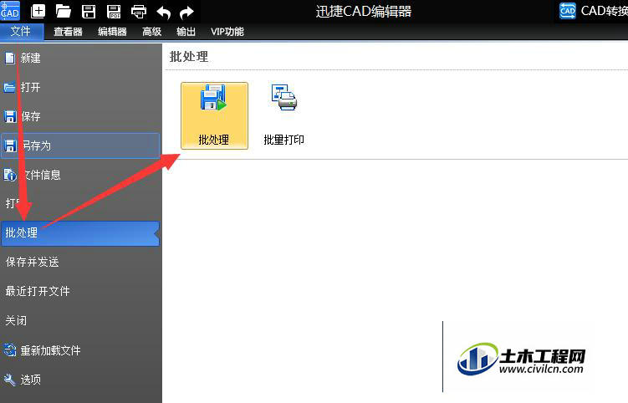The width and height of the screenshot is (628, 403).
Task: Undo last action arrow icon
Action: coord(163,13)
